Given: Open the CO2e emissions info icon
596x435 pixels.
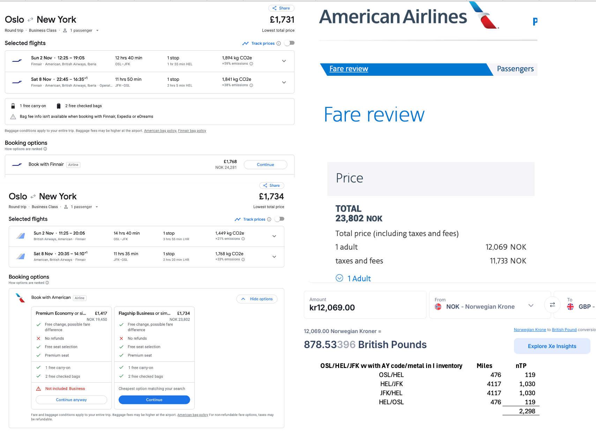Looking at the screenshot, I should (252, 64).
